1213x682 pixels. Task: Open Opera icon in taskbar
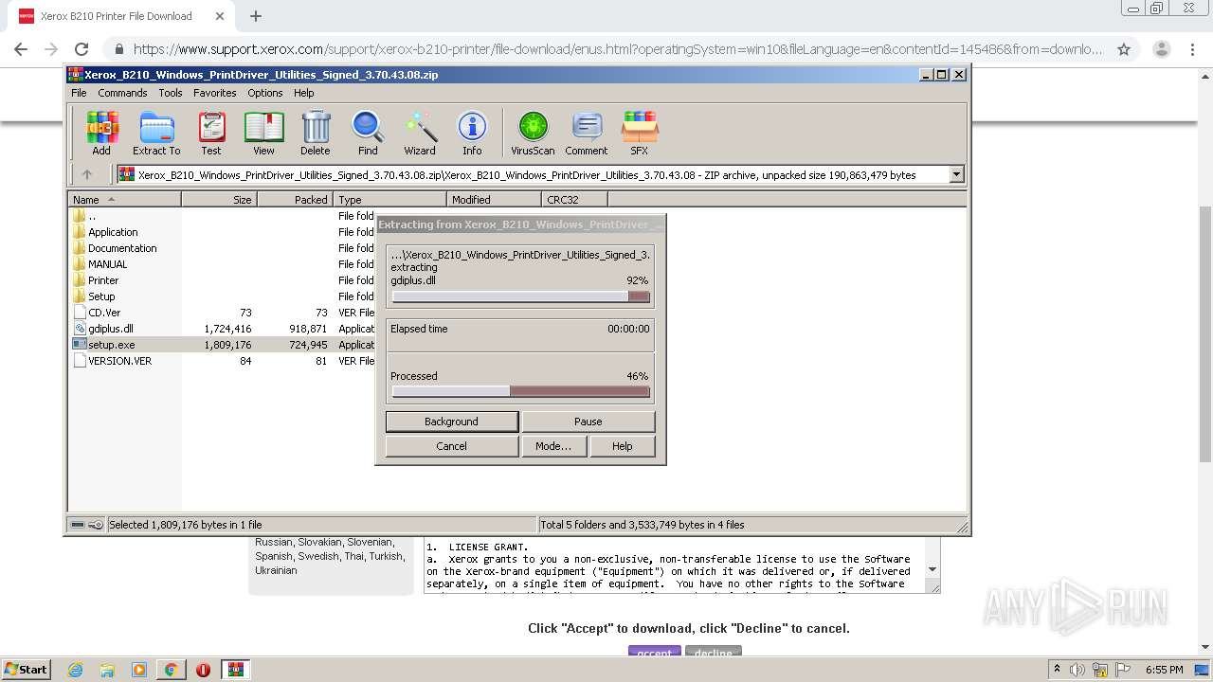(x=203, y=670)
